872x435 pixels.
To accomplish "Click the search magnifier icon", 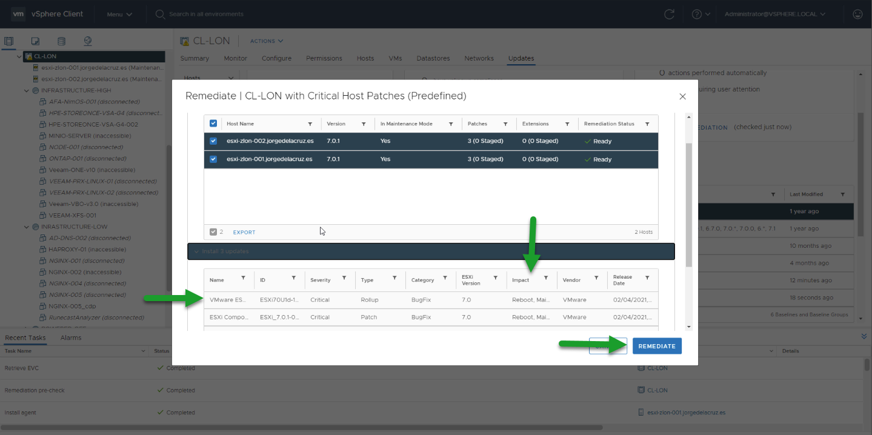I will [161, 14].
